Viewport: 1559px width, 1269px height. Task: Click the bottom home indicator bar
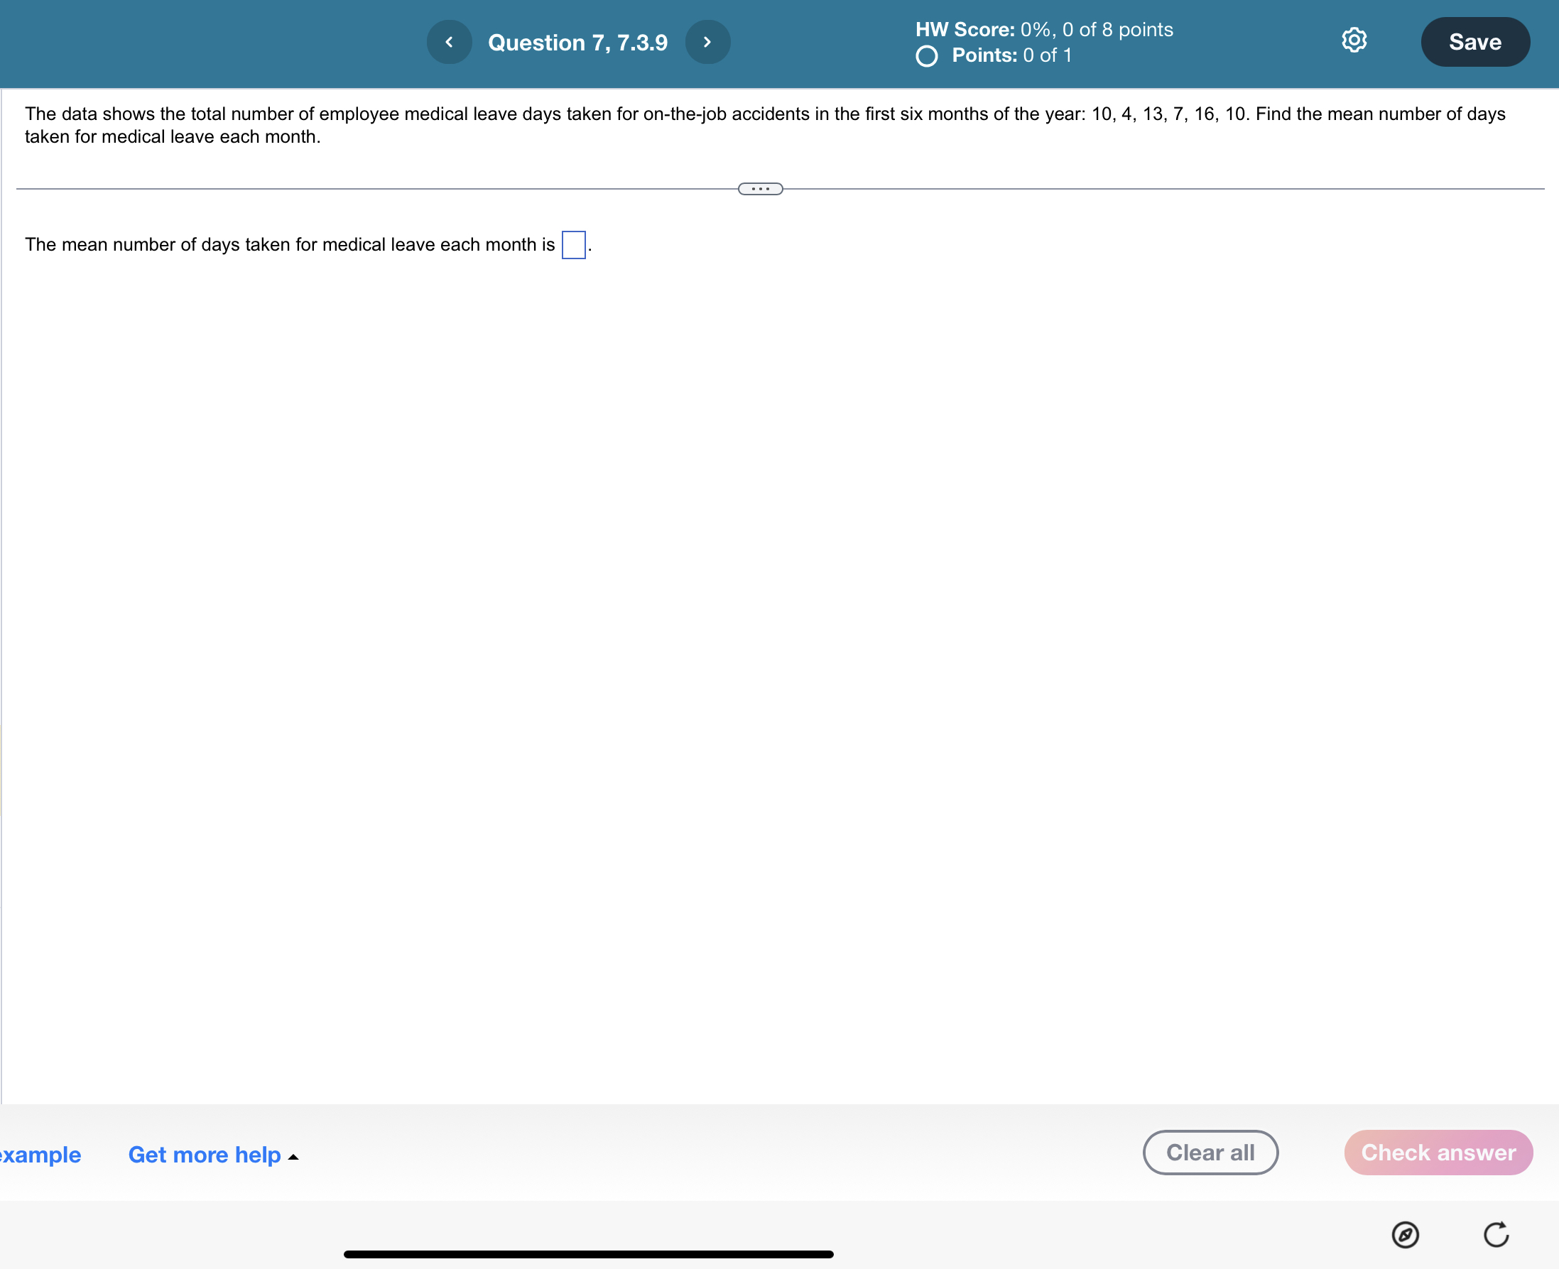click(589, 1253)
